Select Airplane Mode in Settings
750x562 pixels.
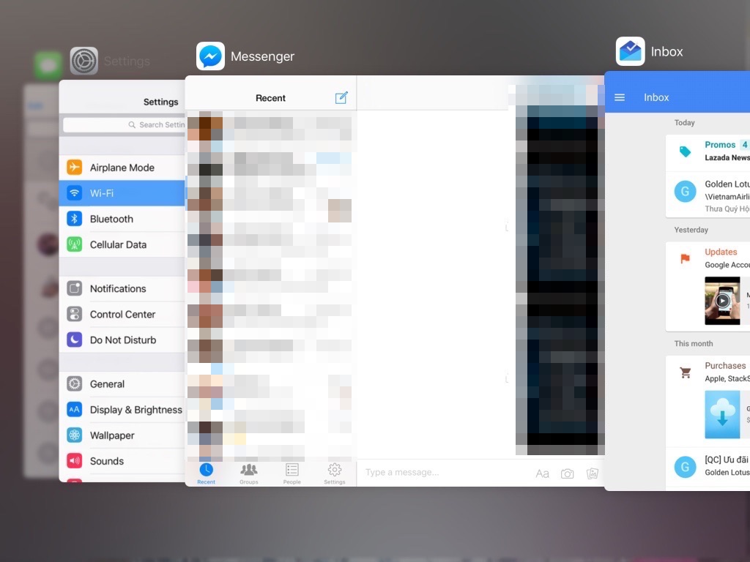coord(122,168)
